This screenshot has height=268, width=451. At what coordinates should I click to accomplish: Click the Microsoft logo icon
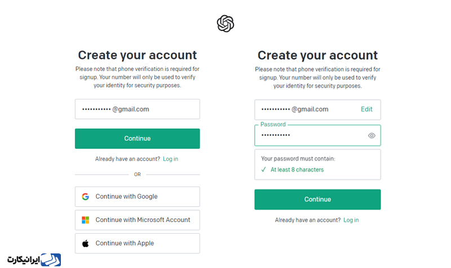click(85, 220)
